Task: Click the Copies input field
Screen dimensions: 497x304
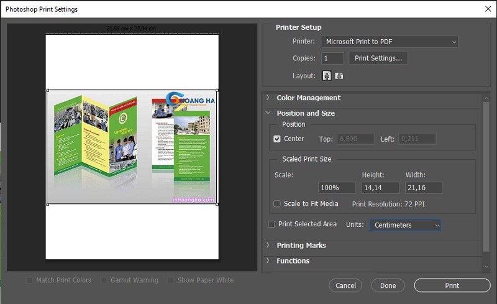Action: tap(332, 58)
